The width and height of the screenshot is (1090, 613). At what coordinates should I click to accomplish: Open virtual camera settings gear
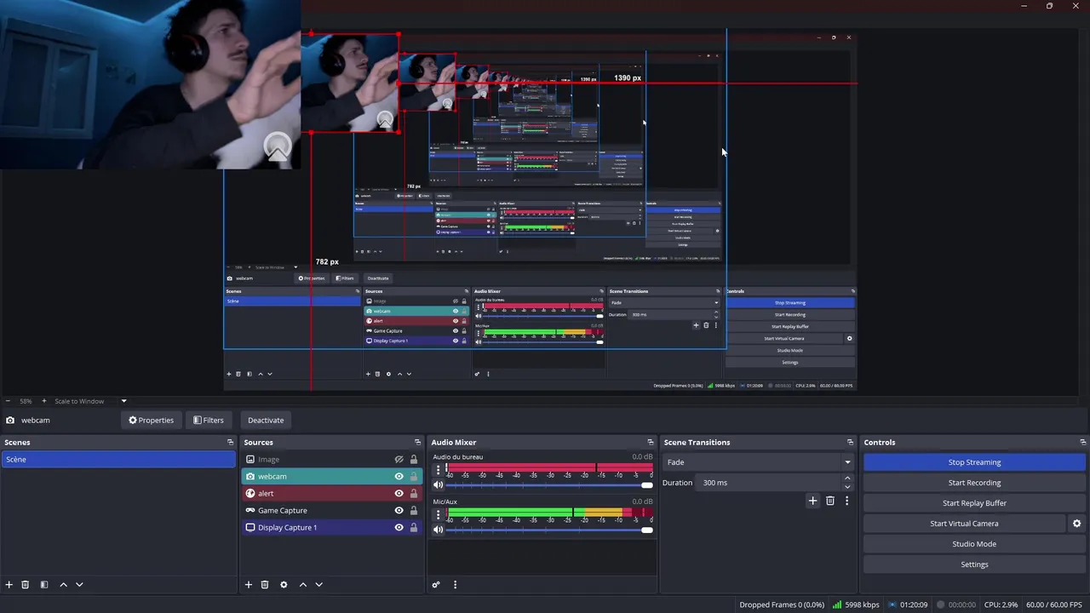(x=1076, y=524)
